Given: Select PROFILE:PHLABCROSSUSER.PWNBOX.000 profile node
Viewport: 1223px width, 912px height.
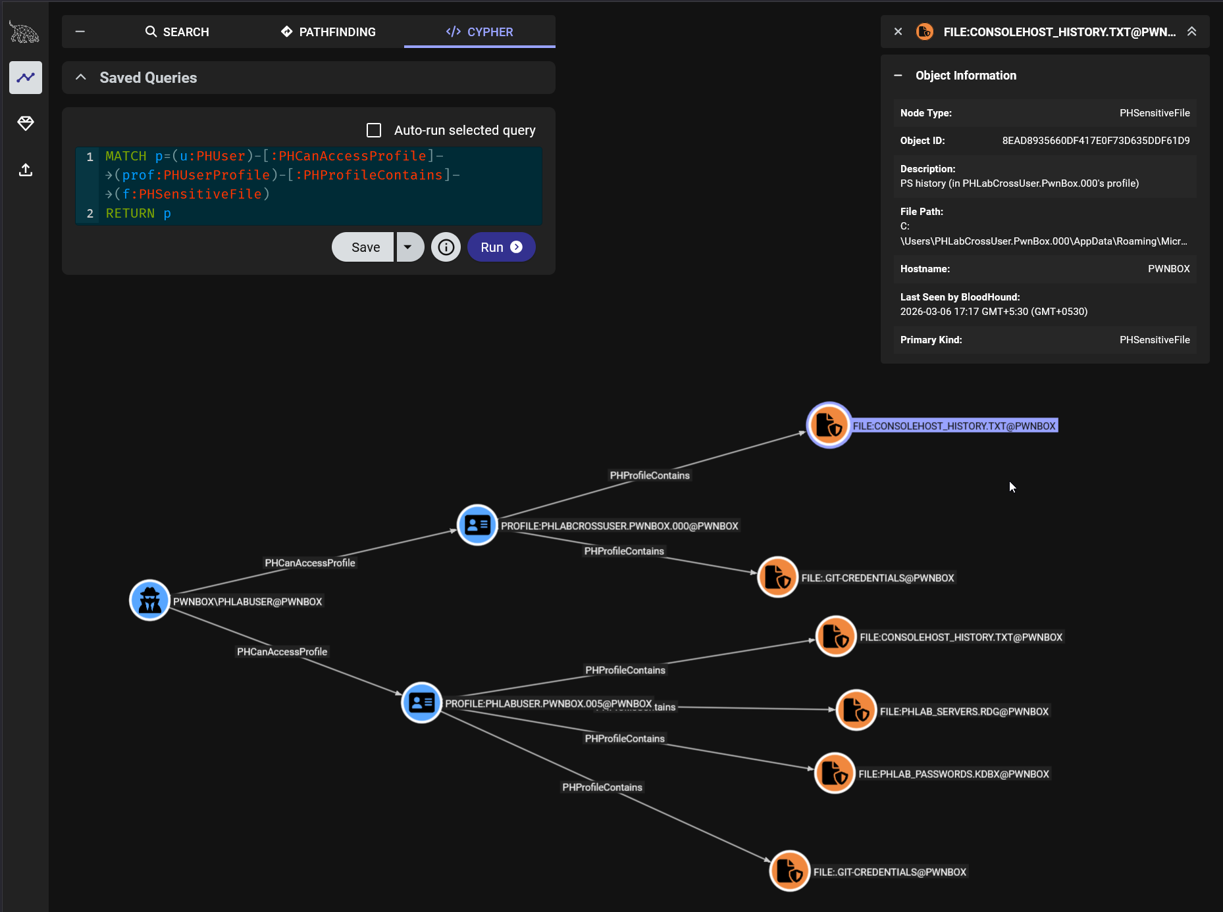Looking at the screenshot, I should (477, 525).
